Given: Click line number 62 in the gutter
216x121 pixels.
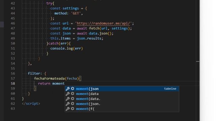Looking at the screenshot, I should [x=13, y=104].
